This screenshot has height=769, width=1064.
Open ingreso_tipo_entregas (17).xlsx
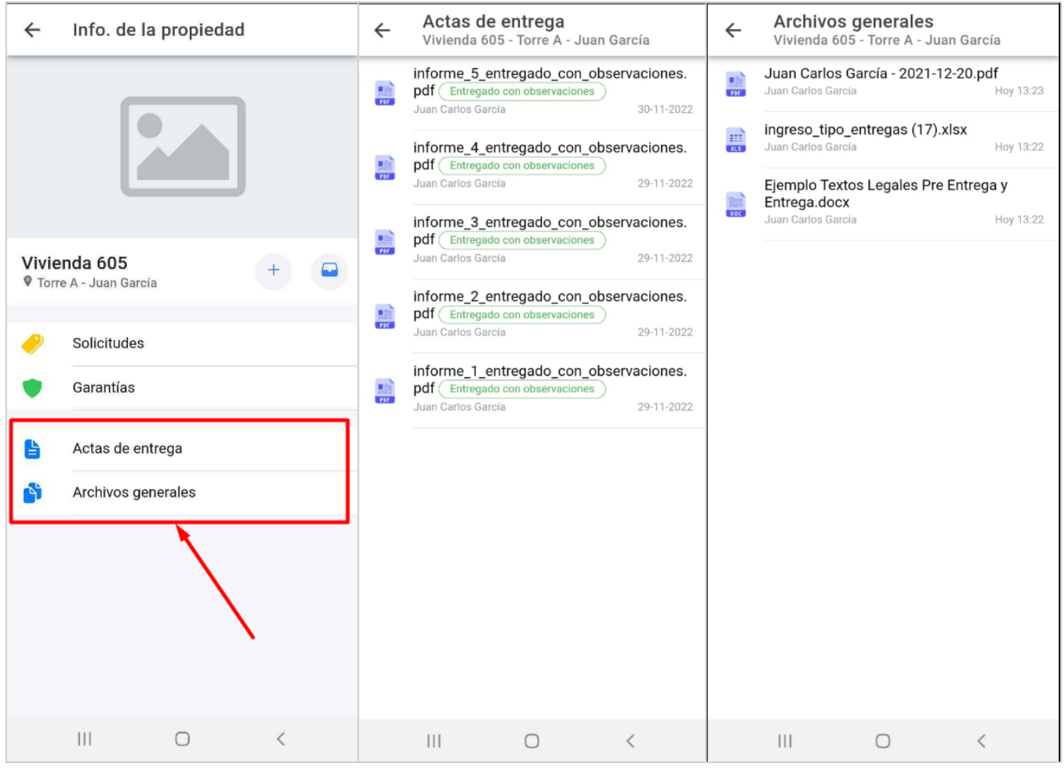click(884, 140)
